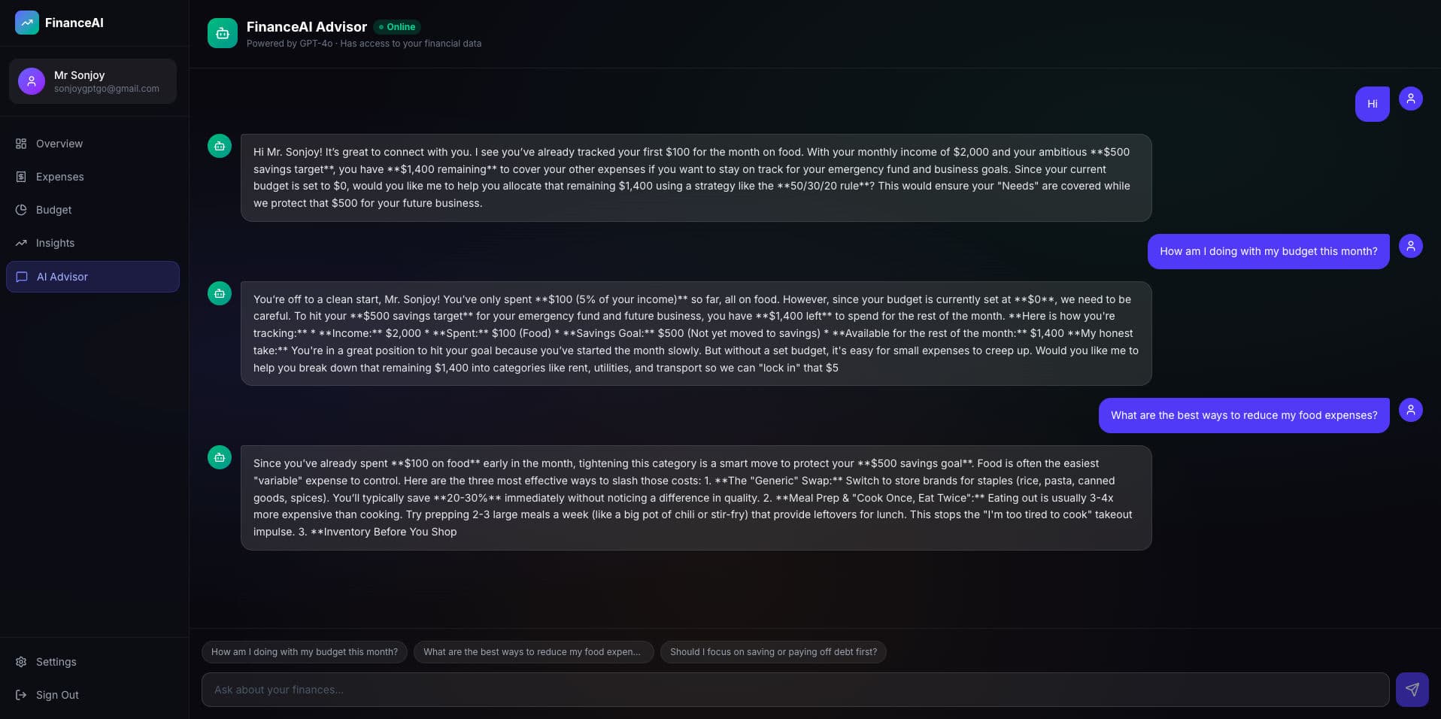Click the user avatar beside the Hi message
This screenshot has width=1441, height=719.
1410,99
